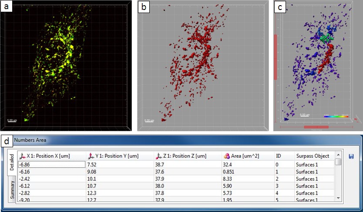Viewport: 363px width, 212px height.
Task: Click the horizontal red slider below the color-coded view
Action: 316,127
